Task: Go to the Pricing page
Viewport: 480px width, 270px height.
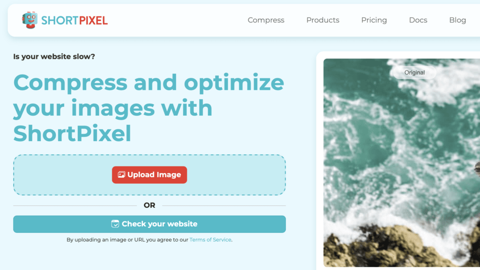Action: pos(374,20)
